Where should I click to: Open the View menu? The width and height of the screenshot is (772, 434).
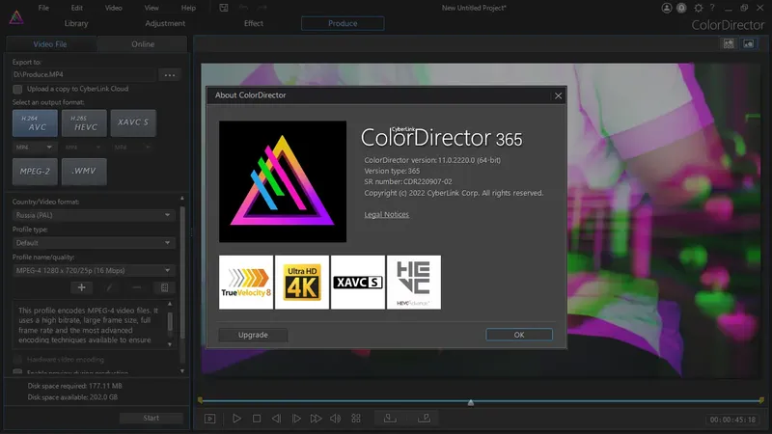pos(152,8)
